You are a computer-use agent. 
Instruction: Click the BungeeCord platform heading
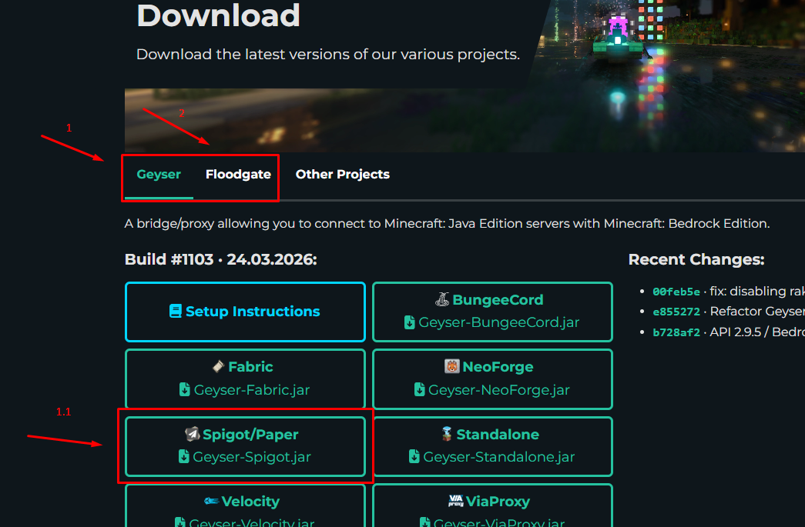click(498, 300)
